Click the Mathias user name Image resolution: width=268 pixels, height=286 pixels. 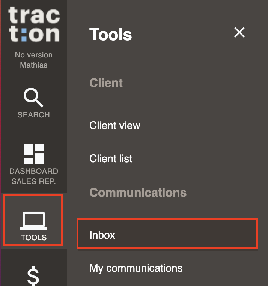tap(34, 65)
